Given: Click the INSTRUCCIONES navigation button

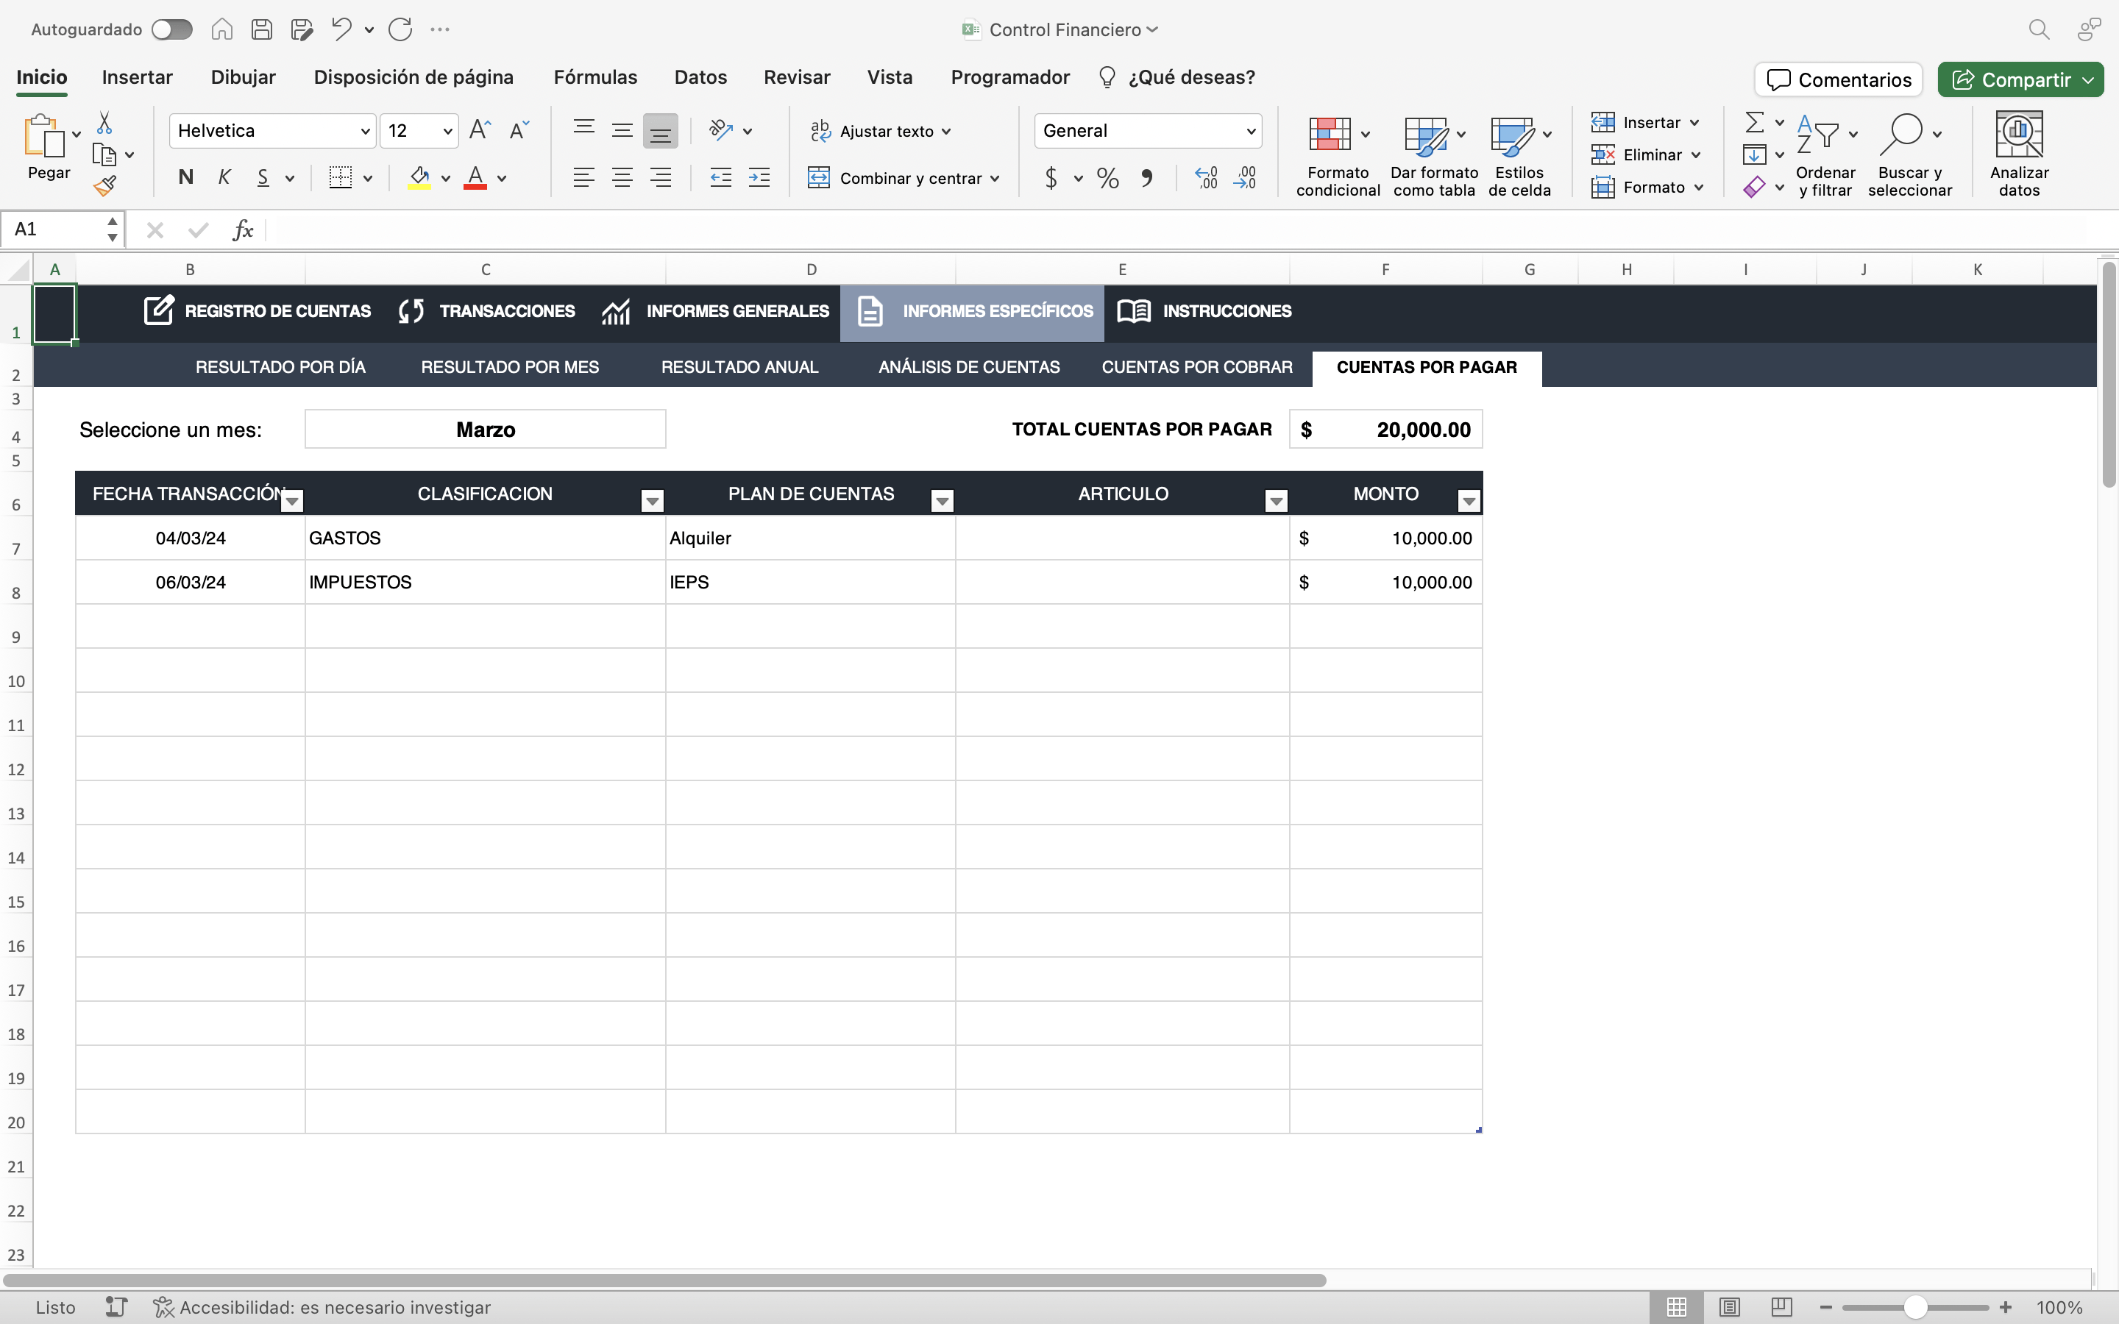Looking at the screenshot, I should (x=1204, y=311).
